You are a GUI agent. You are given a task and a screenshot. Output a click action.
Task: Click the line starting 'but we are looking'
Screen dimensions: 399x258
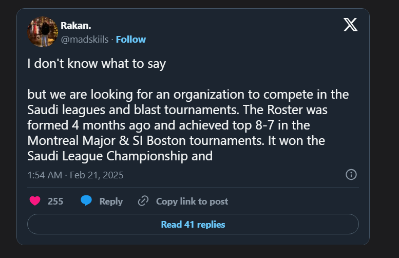[188, 95]
